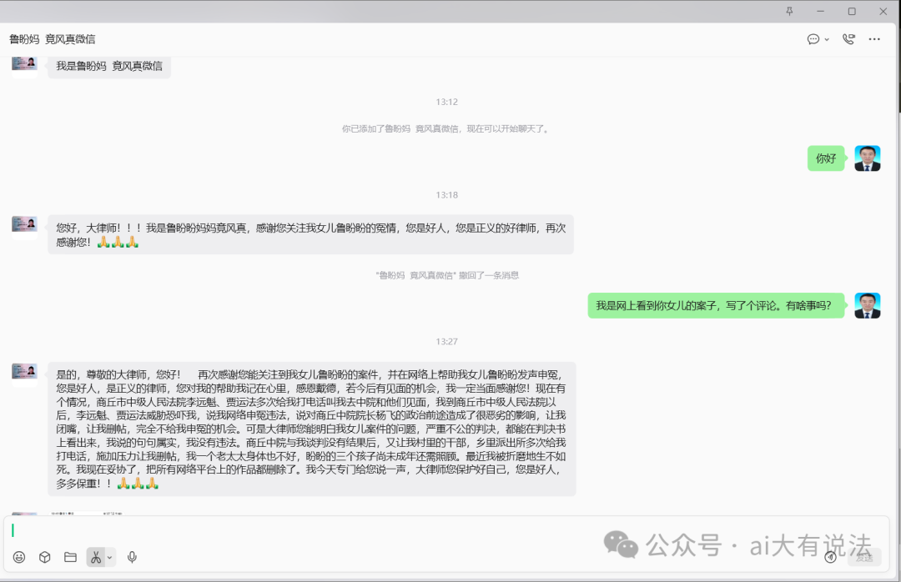Click the microphone voice input icon
The image size is (901, 582).
(132, 557)
